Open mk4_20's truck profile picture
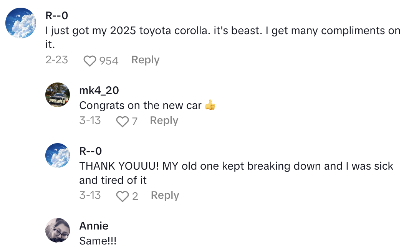Image resolution: width=414 pixels, height=251 pixels. pos(58,94)
